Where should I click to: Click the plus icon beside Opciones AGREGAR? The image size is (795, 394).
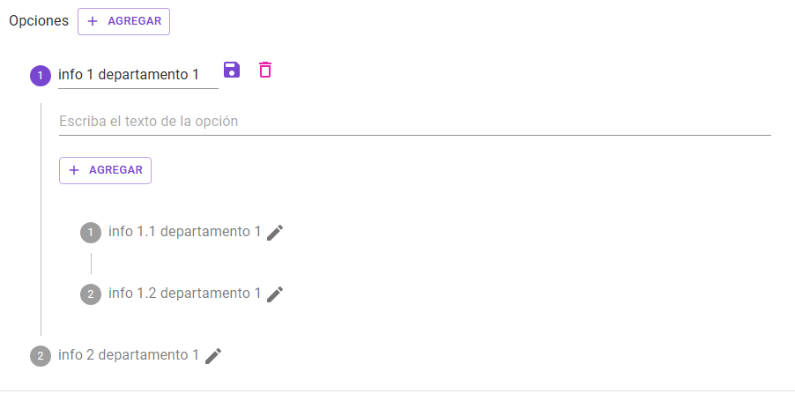pyautogui.click(x=93, y=21)
